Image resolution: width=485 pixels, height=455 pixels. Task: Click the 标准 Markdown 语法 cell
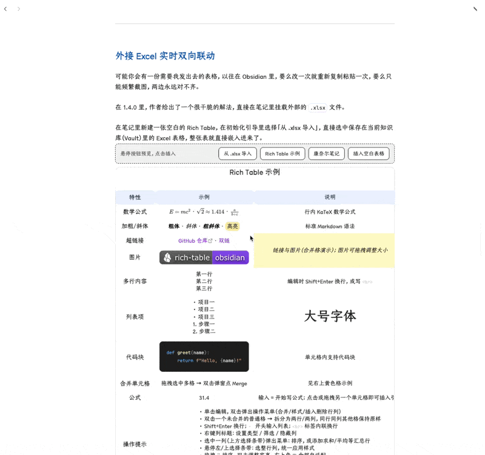tap(330, 226)
